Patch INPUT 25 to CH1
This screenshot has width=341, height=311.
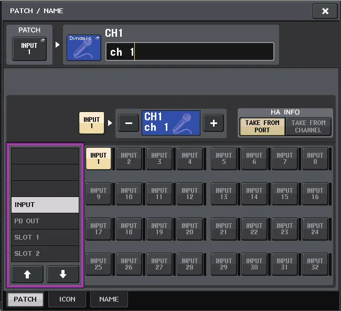(x=99, y=264)
